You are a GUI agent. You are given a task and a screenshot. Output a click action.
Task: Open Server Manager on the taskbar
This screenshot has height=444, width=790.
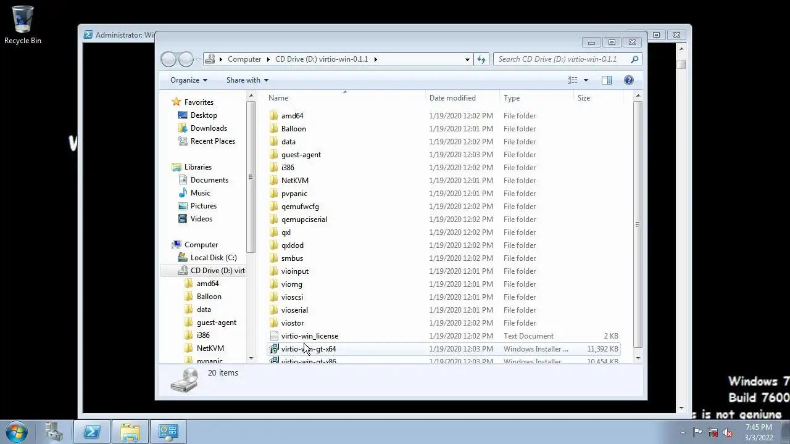point(54,432)
